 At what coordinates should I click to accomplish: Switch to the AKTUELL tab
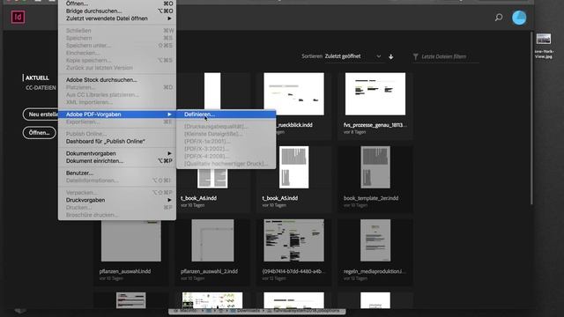pyautogui.click(x=37, y=77)
